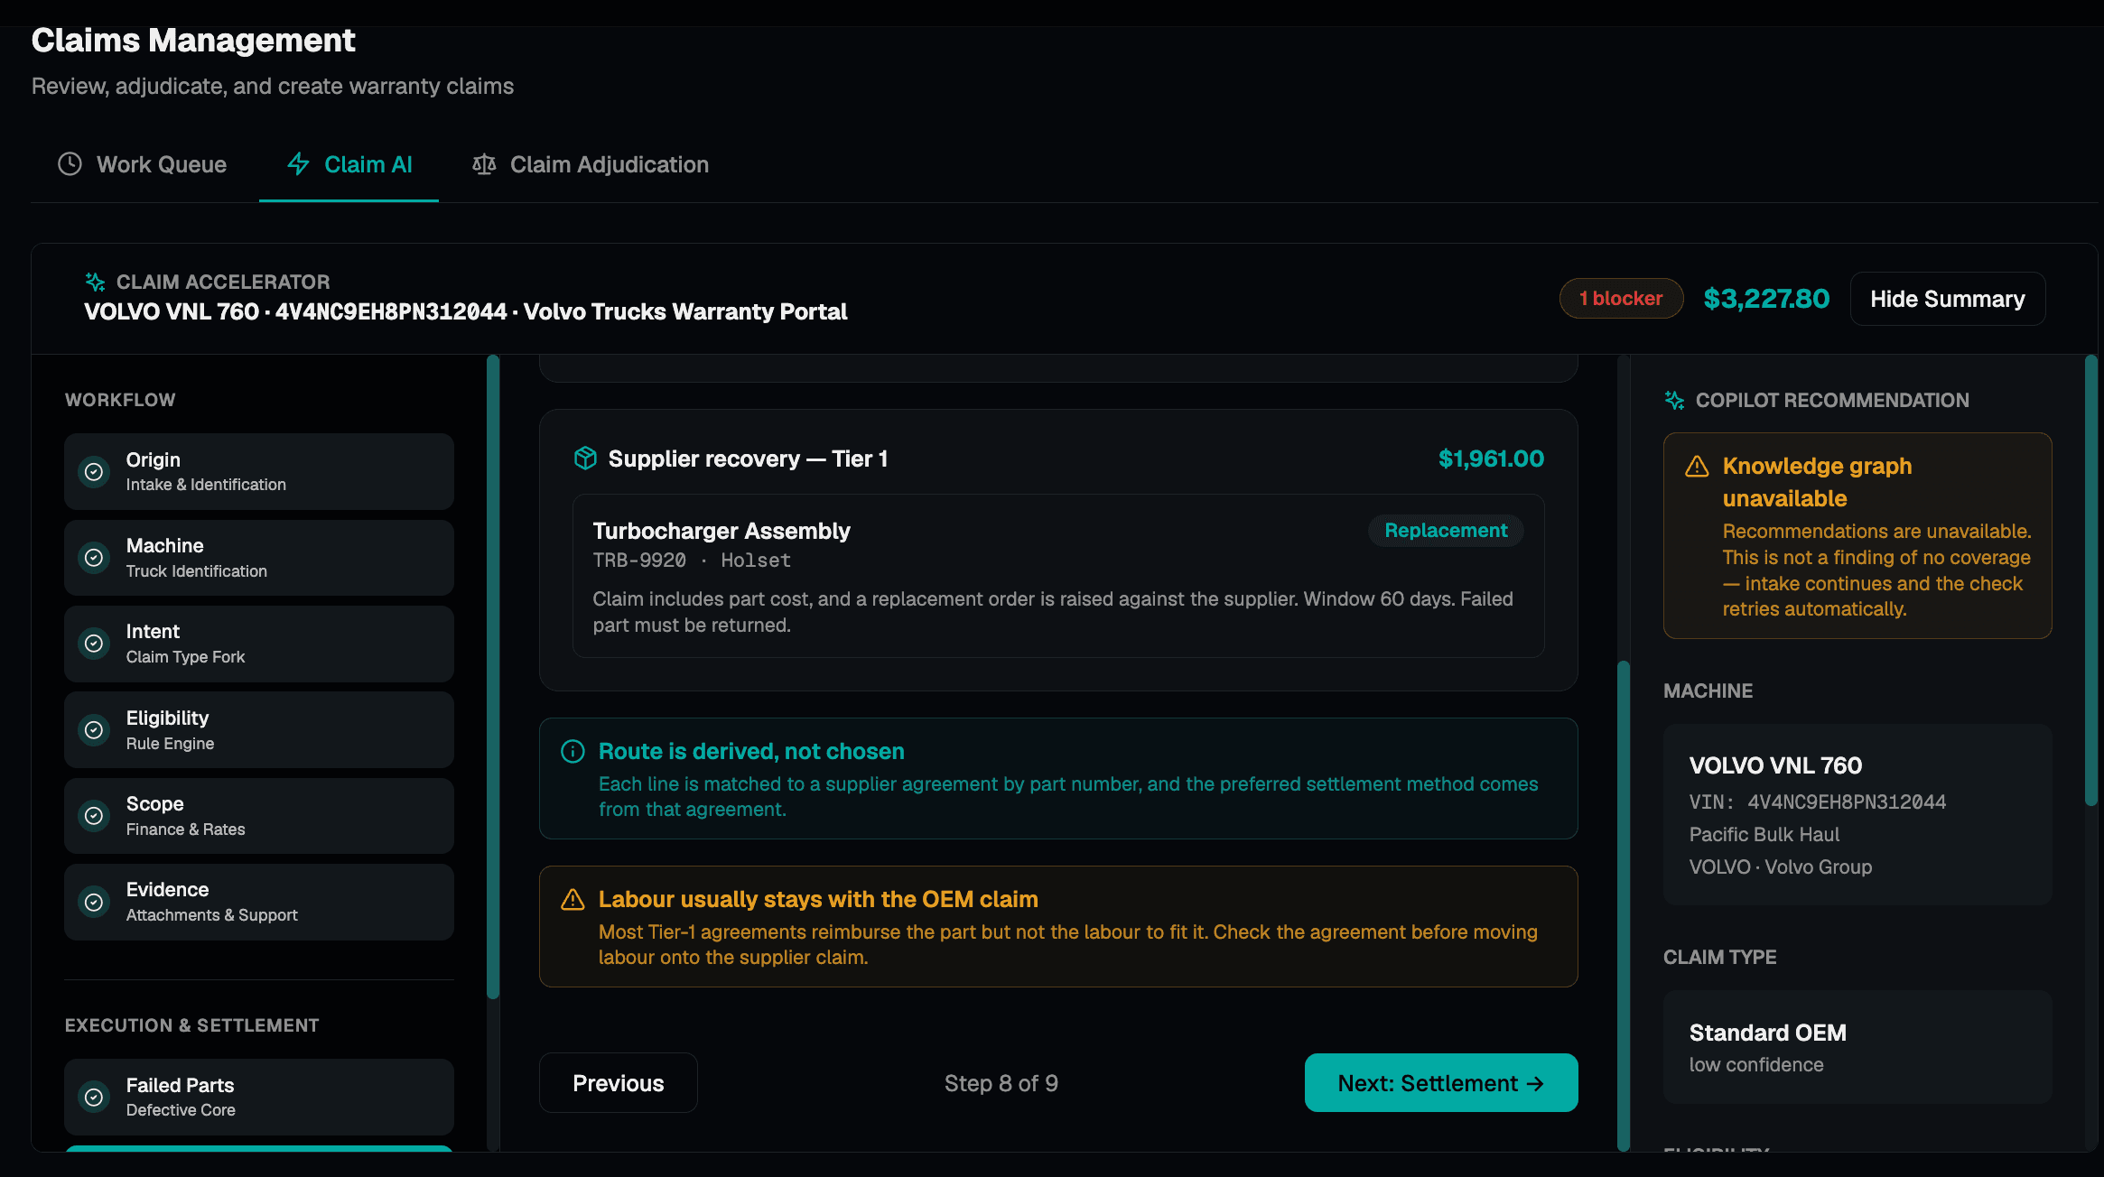Viewport: 2104px width, 1177px height.
Task: Click the Step 8 of 9 indicator
Action: [1001, 1083]
